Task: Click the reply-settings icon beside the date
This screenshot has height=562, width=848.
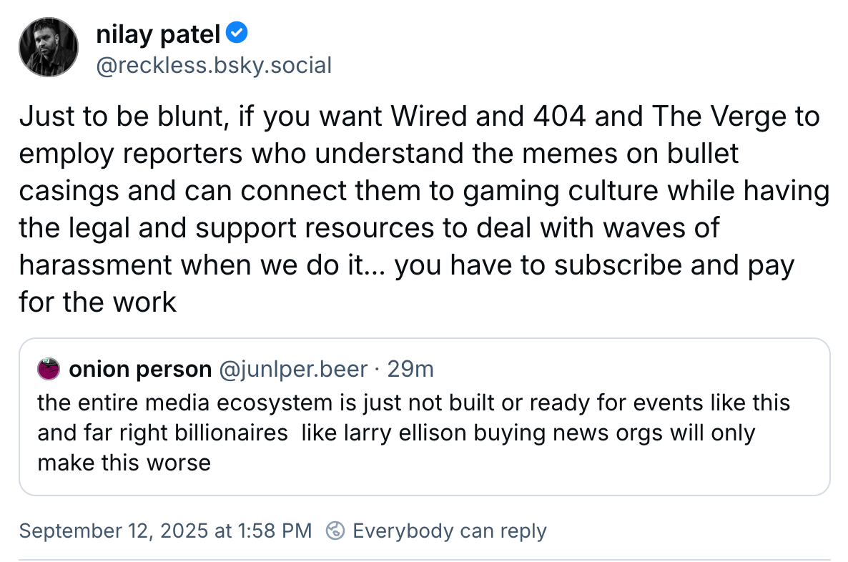Action: click(335, 531)
